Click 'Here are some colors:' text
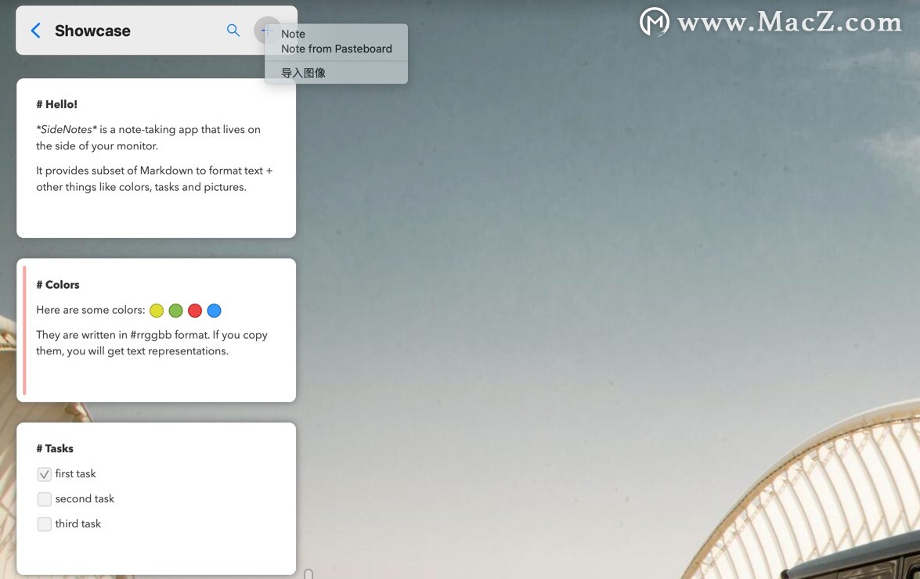 pyautogui.click(x=90, y=310)
